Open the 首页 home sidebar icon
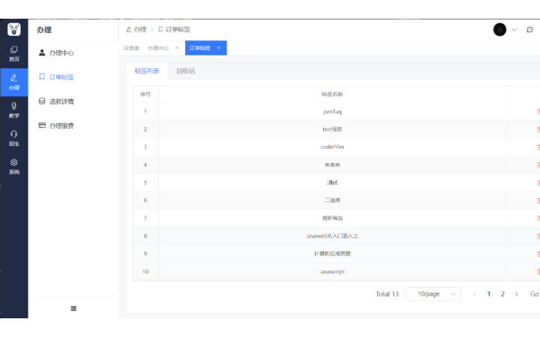 click(13, 53)
